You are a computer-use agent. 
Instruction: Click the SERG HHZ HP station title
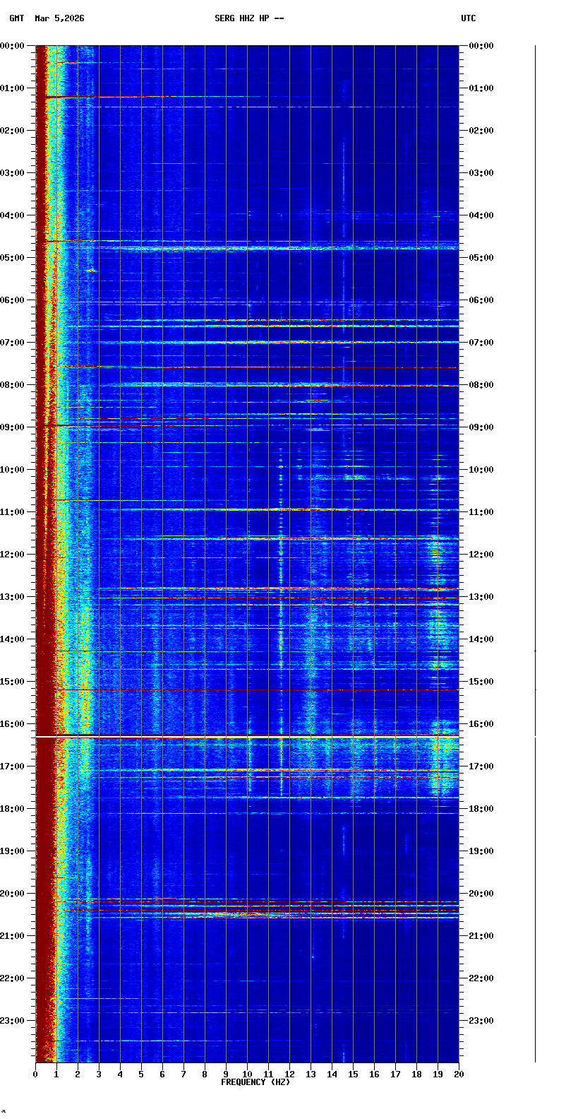click(249, 18)
